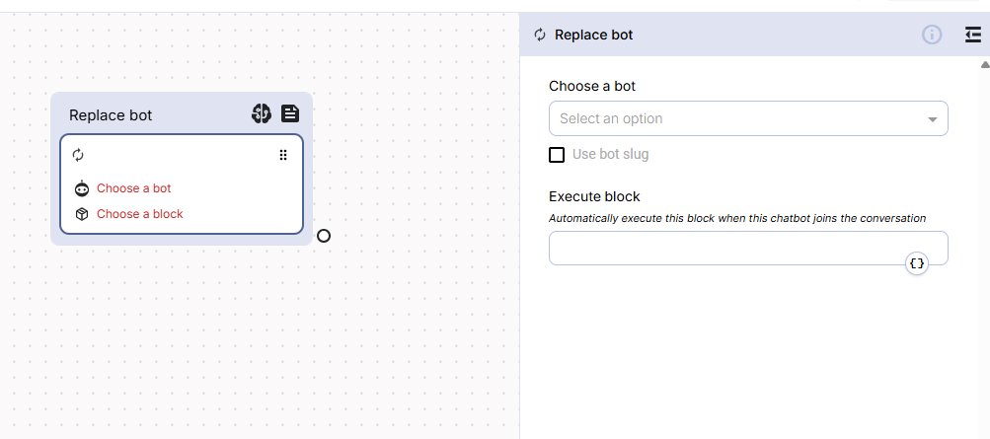Open the notes icon on the Replace bot node
The width and height of the screenshot is (990, 439).
[x=290, y=114]
